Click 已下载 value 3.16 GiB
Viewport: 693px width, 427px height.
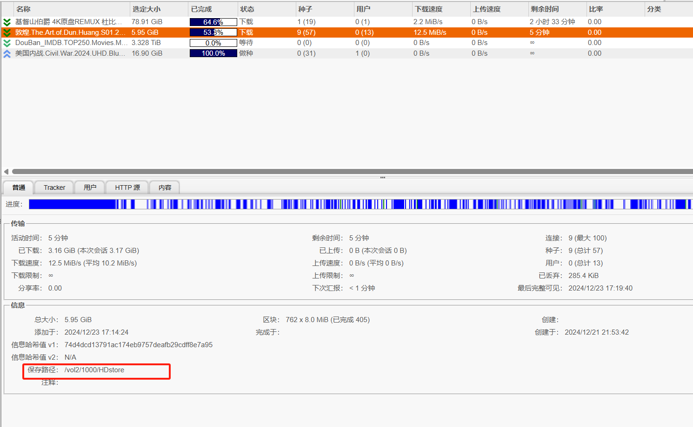point(93,251)
